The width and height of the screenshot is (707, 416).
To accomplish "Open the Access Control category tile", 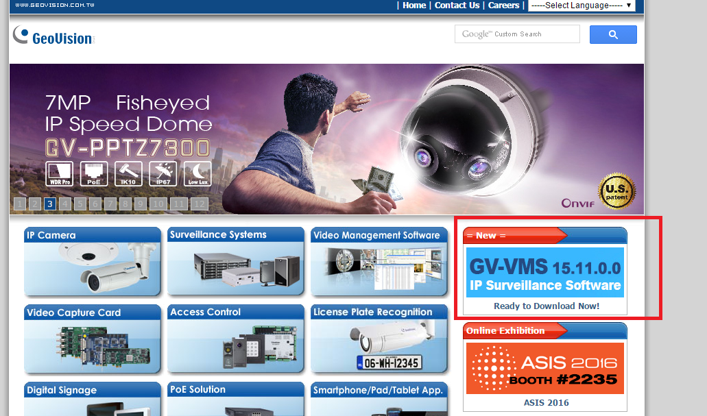I will coord(236,339).
